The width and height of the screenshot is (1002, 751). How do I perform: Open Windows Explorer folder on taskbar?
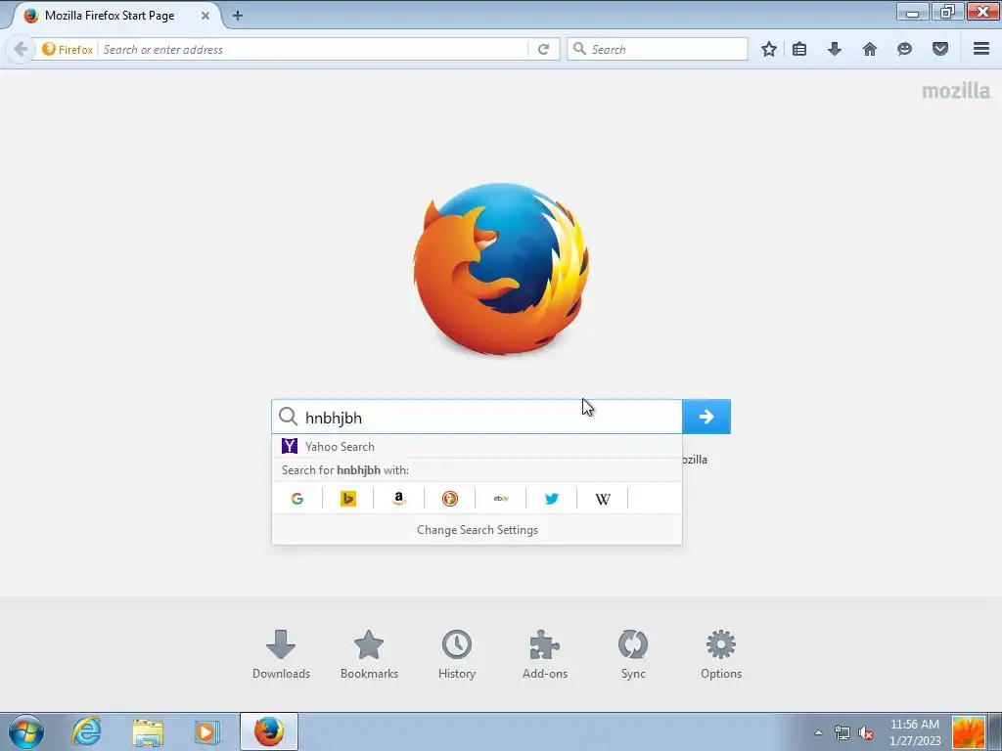click(x=148, y=731)
